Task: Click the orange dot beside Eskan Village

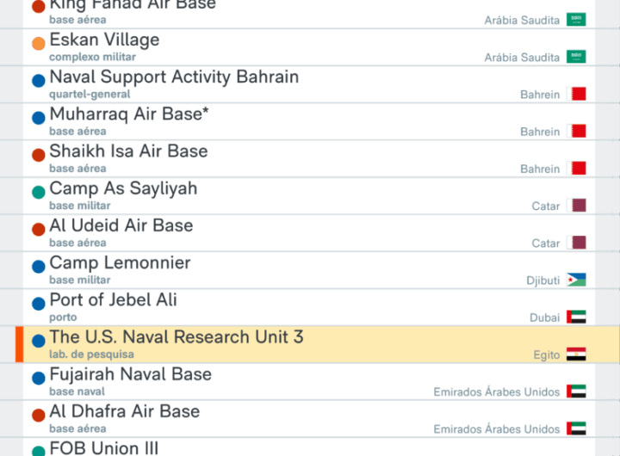Action: pyautogui.click(x=39, y=43)
